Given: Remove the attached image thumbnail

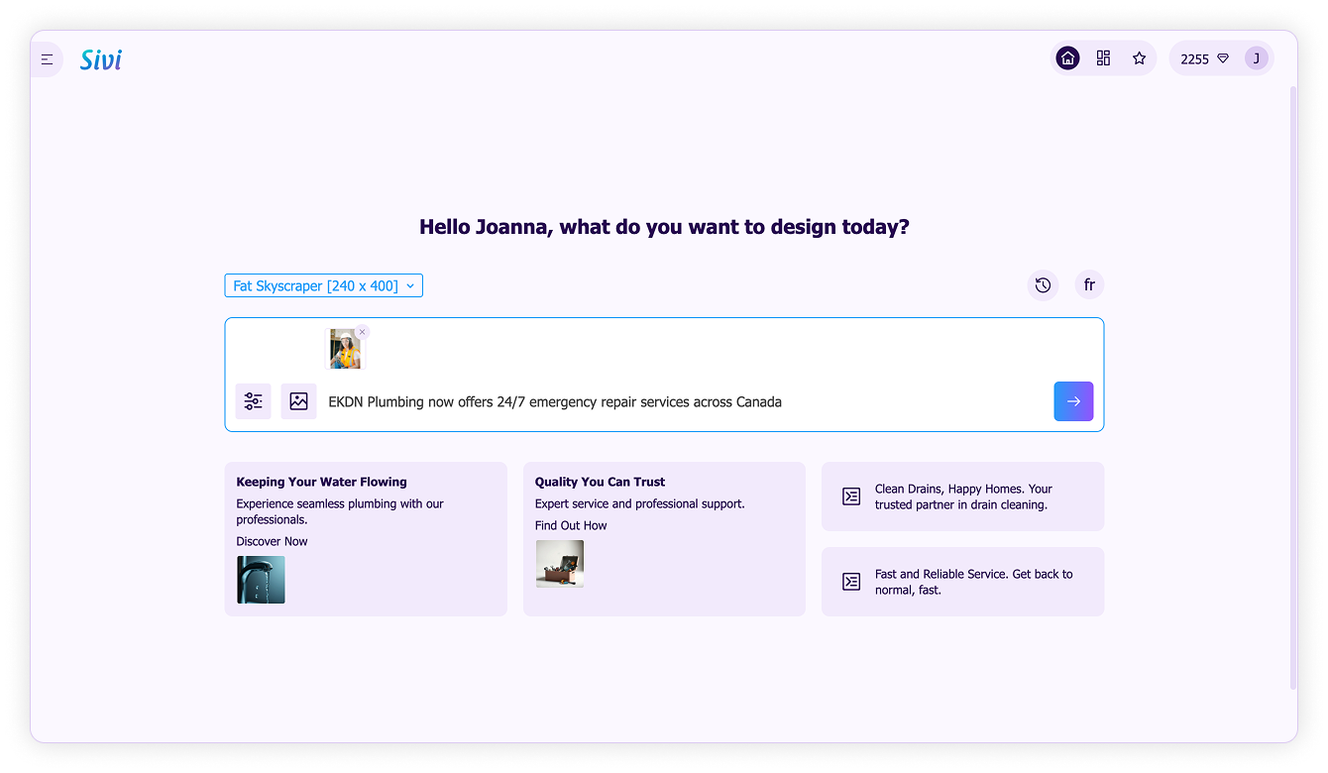Looking at the screenshot, I should pos(362,332).
